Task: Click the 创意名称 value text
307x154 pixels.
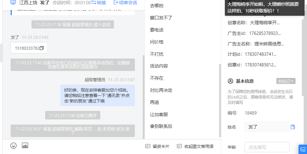Action: point(265,23)
